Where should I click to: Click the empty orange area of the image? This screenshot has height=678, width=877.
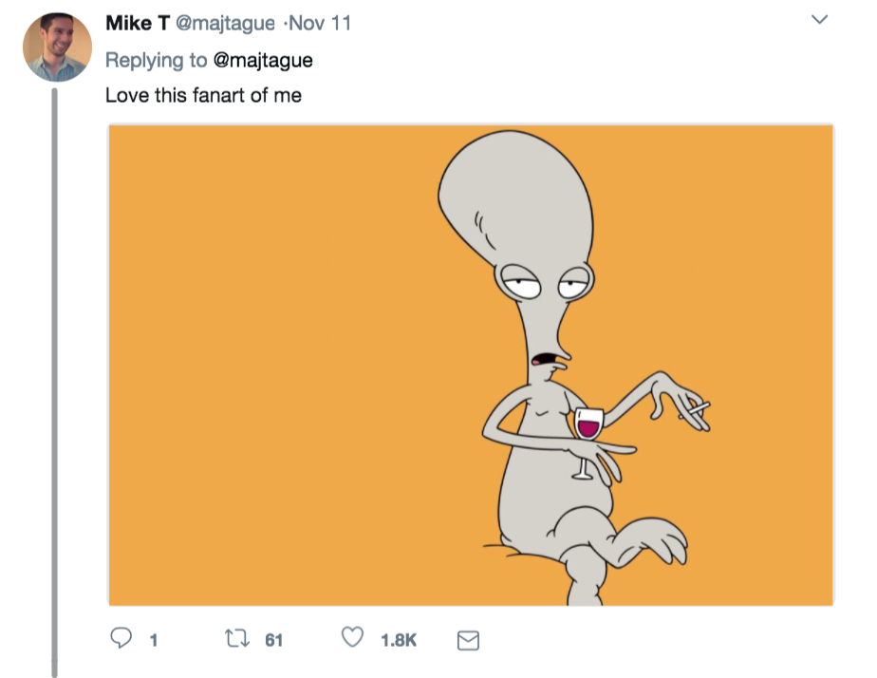point(266,361)
